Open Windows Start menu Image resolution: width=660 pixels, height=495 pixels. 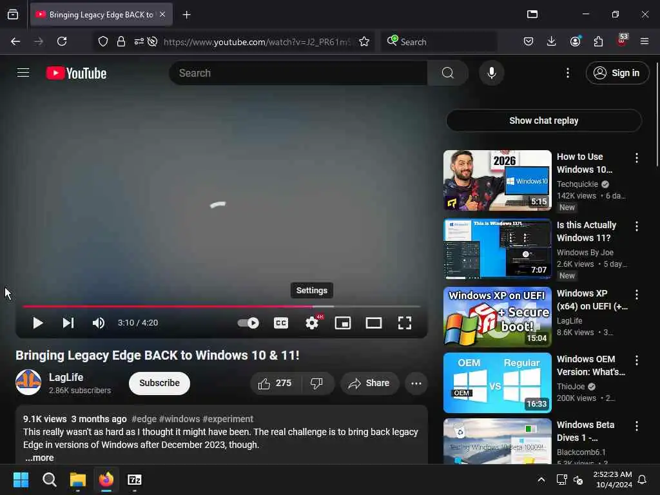coord(21,480)
